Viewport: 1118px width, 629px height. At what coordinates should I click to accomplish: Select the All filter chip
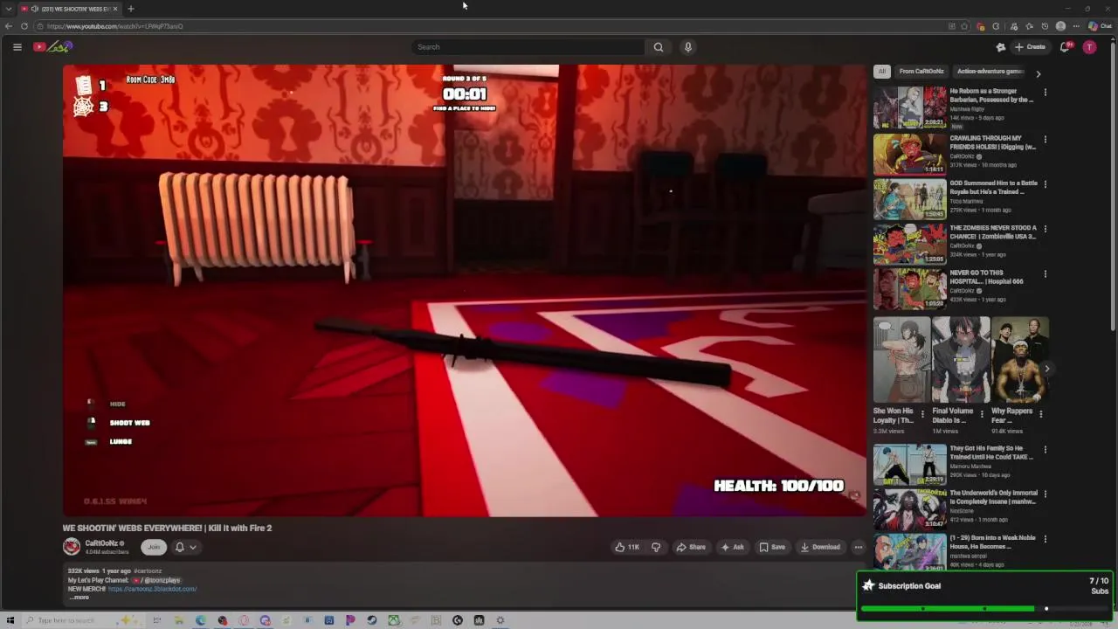(x=882, y=72)
